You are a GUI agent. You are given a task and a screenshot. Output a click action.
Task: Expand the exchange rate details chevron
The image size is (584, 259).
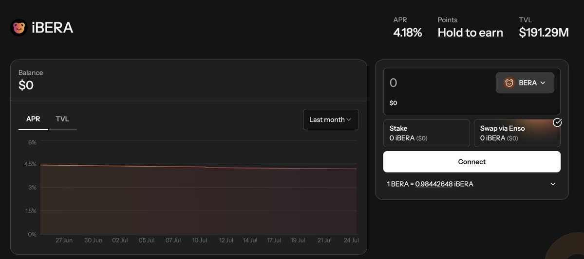click(553, 184)
